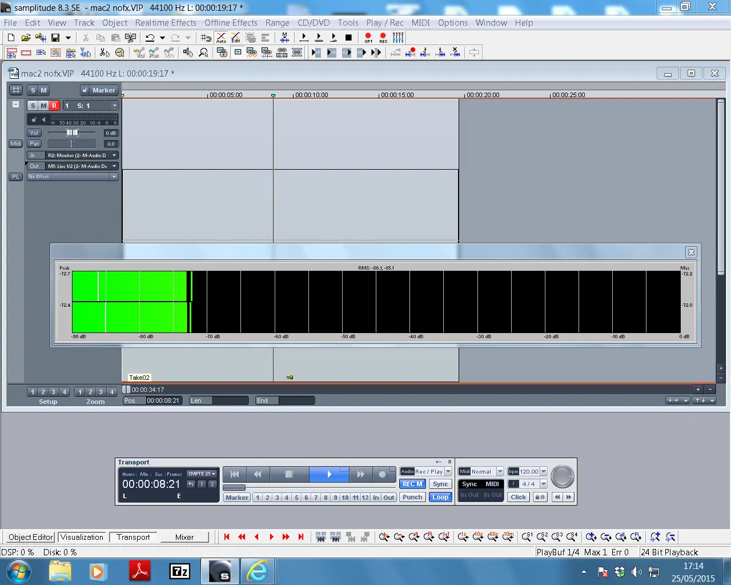Viewport: 731px width, 585px height.
Task: Click the New project icon in toolbar
Action: (11, 38)
